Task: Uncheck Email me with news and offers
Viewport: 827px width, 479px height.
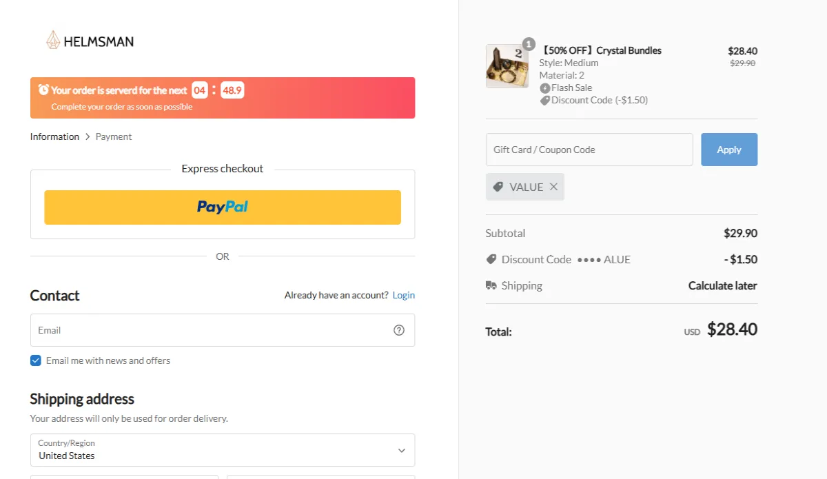Action: [x=35, y=360]
